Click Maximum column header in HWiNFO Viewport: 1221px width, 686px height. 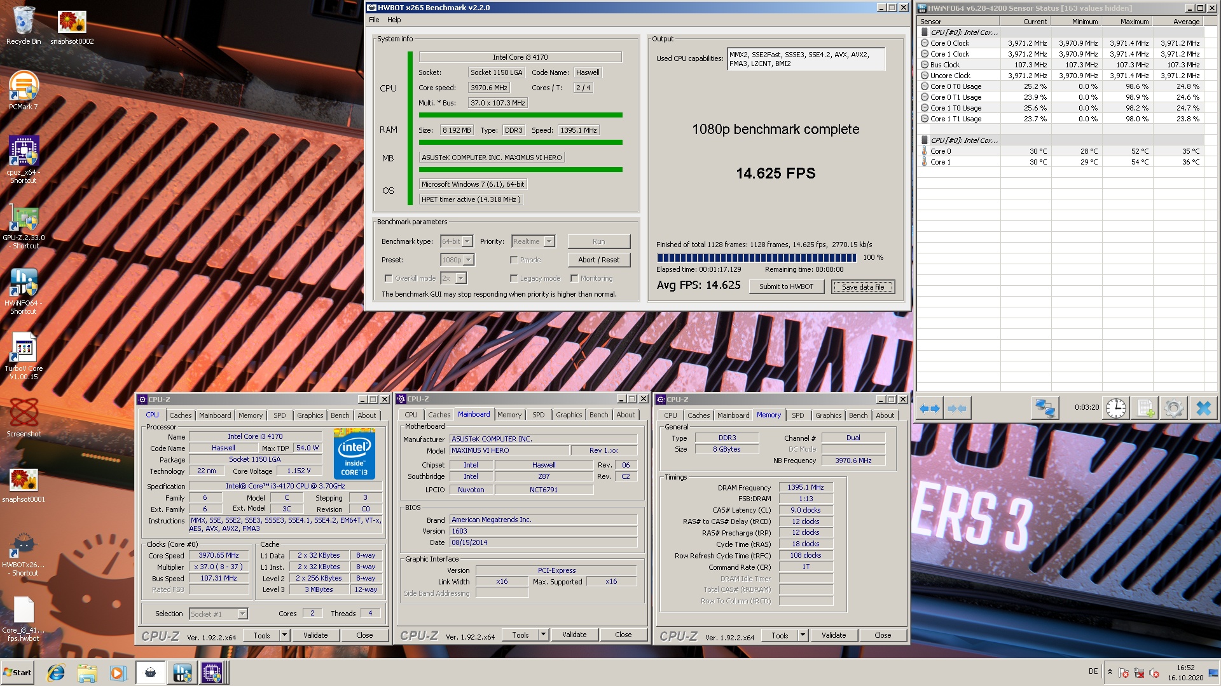[1127, 22]
